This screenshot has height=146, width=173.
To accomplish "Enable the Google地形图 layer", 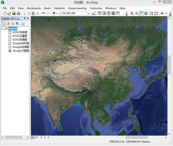I will [10, 43].
